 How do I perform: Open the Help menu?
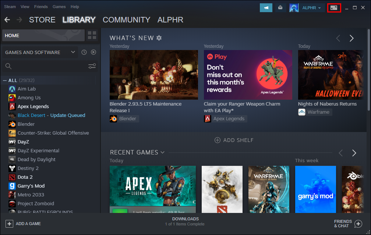point(75,7)
